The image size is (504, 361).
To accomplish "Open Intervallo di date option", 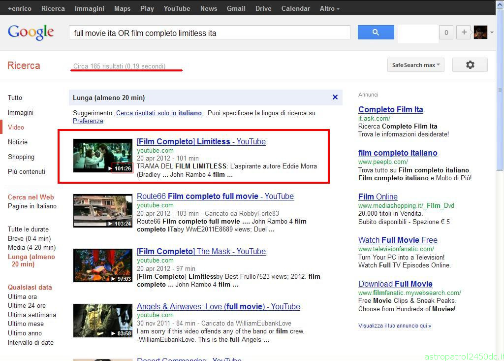I will (x=31, y=342).
